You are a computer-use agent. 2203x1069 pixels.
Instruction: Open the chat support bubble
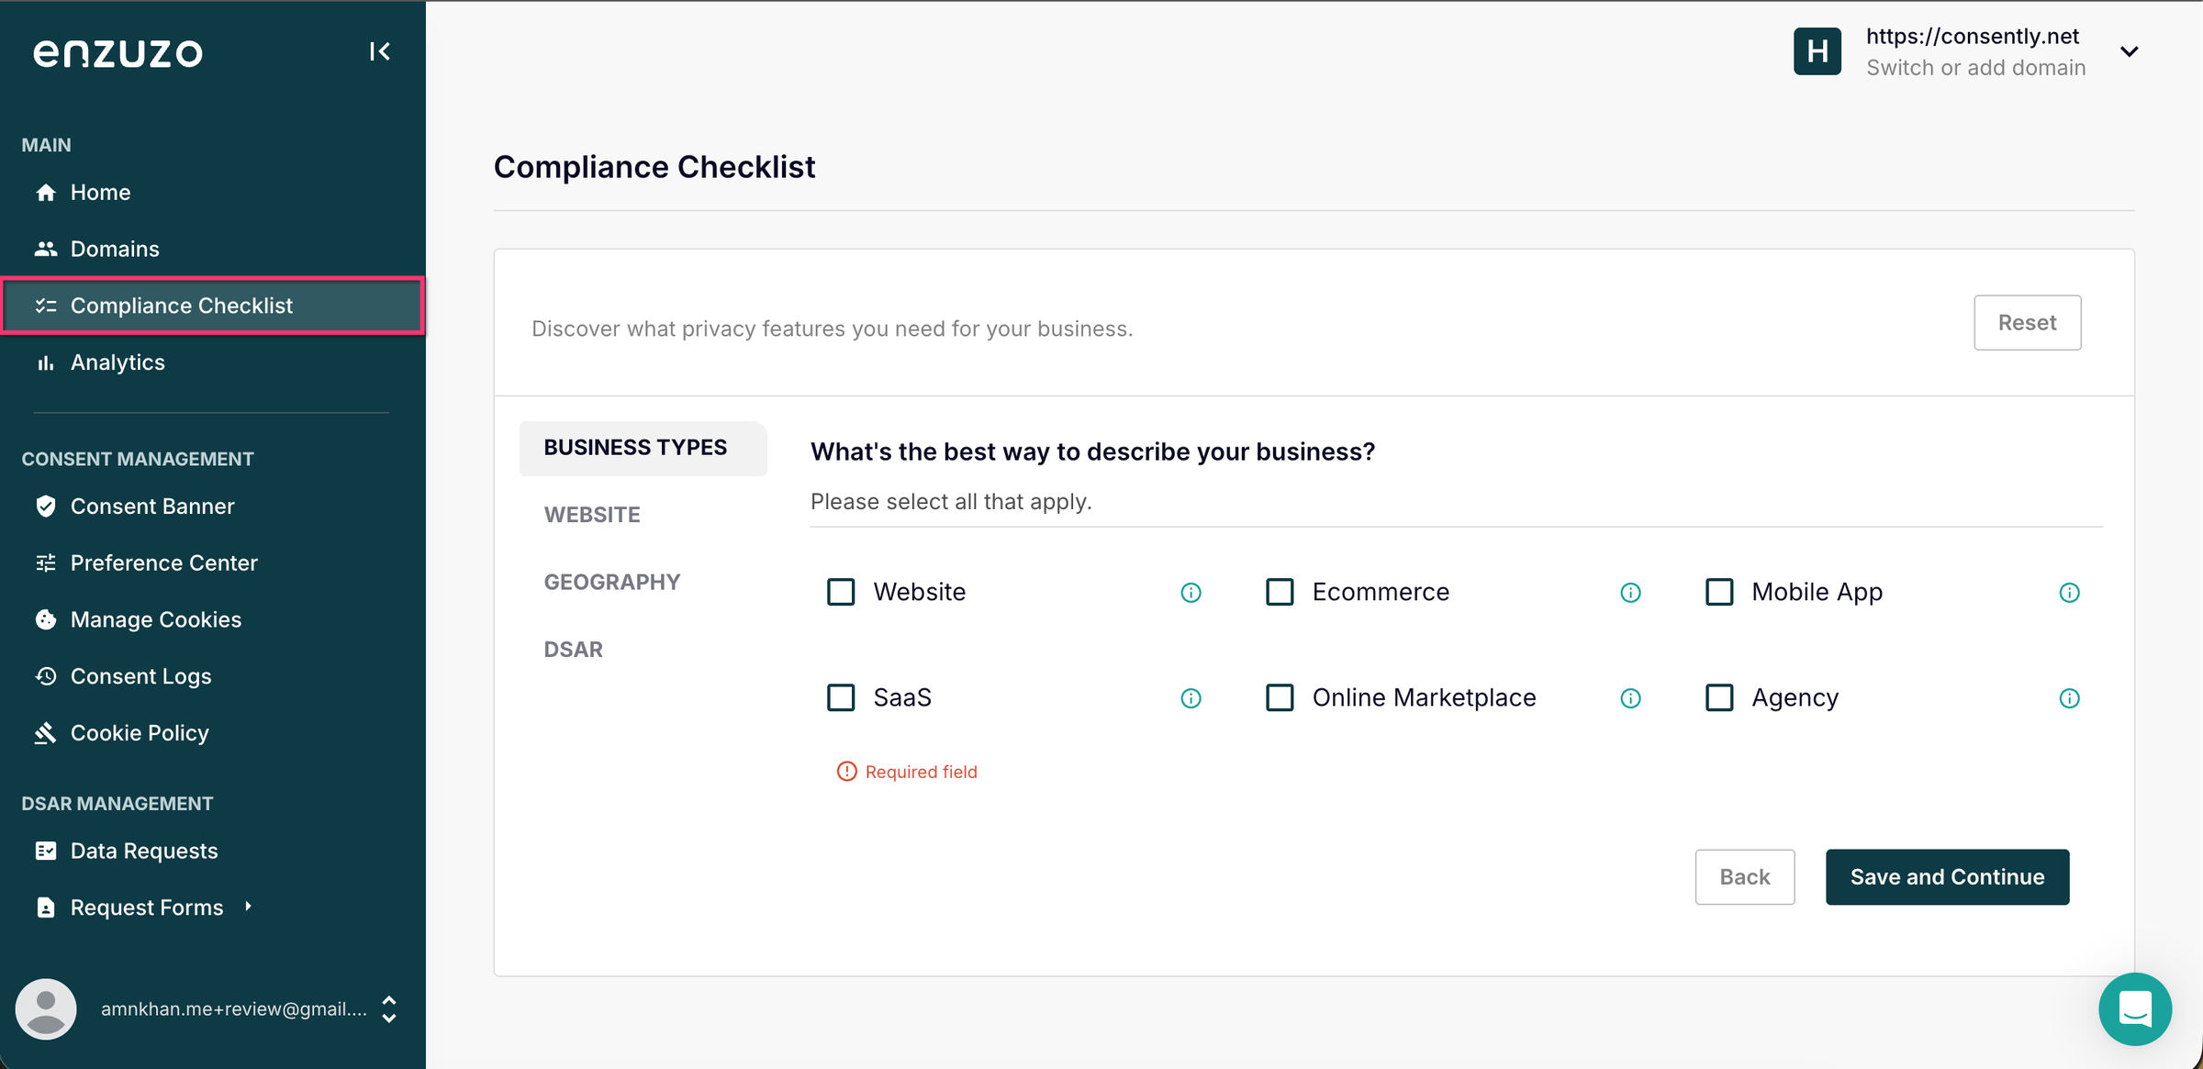[2135, 1009]
